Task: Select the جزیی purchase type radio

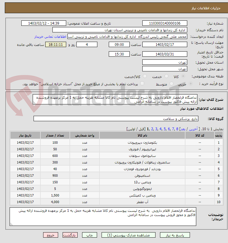Action: [x=191, y=83]
